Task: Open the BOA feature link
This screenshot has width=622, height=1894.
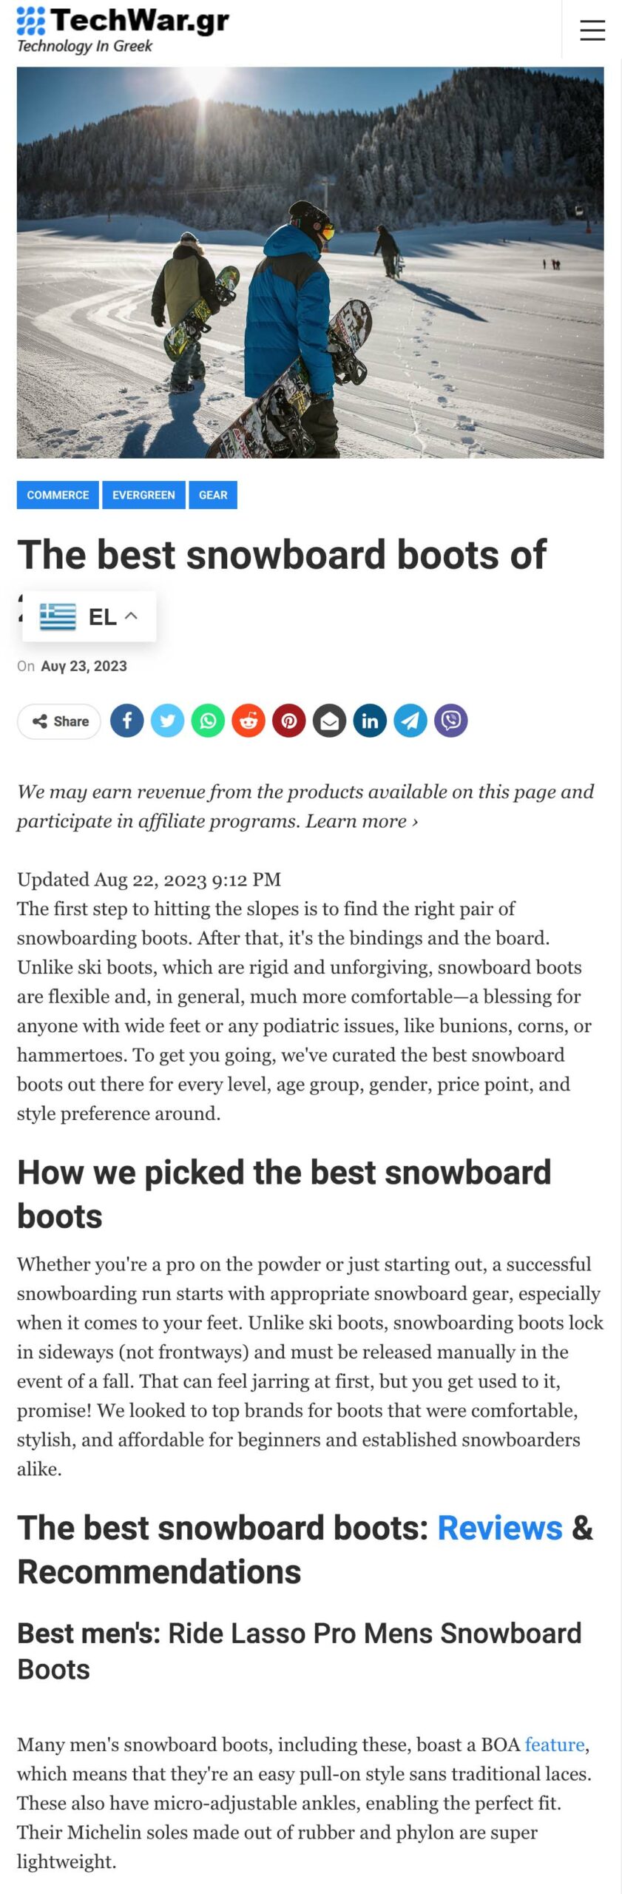Action: [554, 1745]
